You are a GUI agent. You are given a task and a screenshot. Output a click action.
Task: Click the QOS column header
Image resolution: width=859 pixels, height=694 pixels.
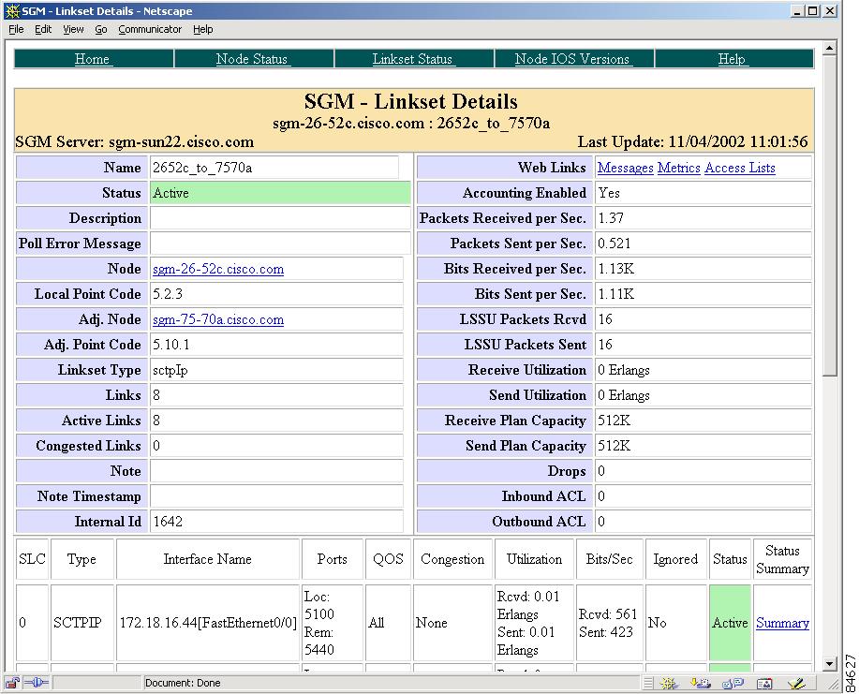click(x=388, y=559)
